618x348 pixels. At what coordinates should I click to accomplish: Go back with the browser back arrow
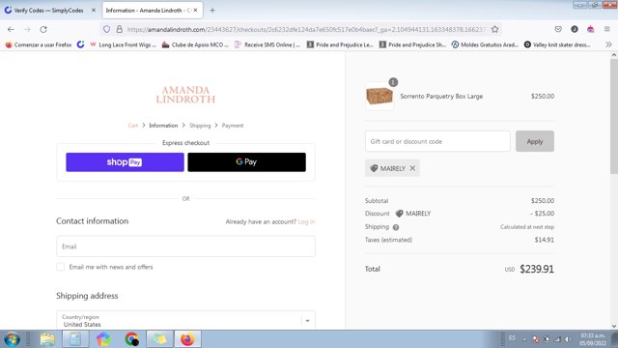[x=11, y=29]
